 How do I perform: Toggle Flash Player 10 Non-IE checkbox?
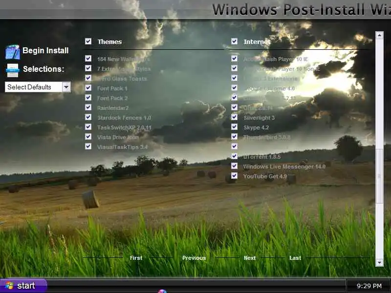tap(234, 68)
